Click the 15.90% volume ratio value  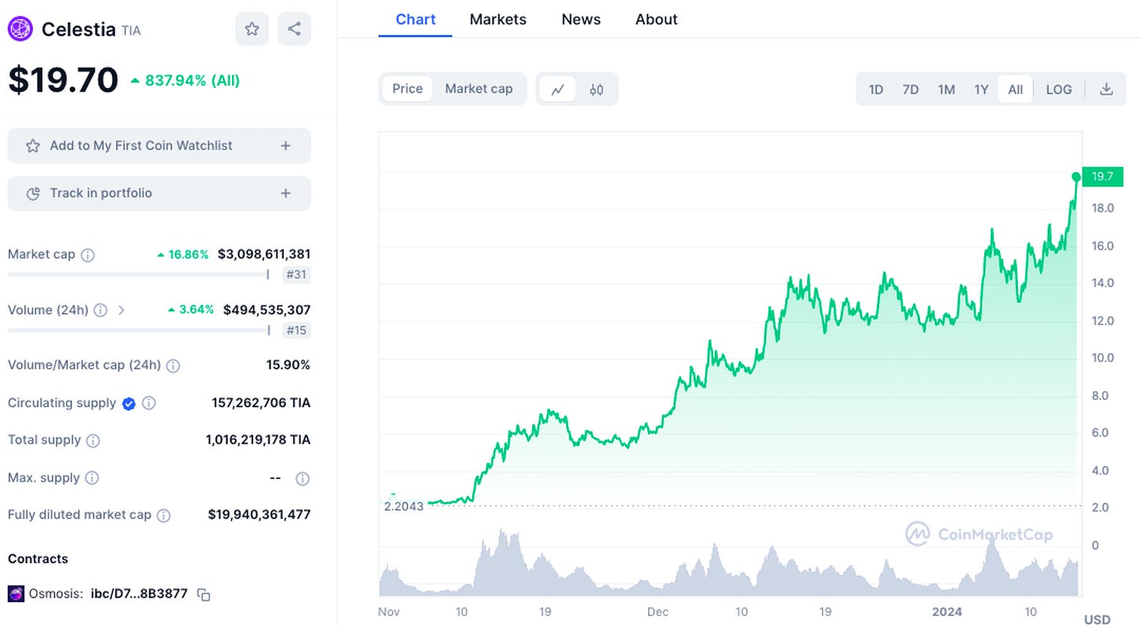point(288,365)
